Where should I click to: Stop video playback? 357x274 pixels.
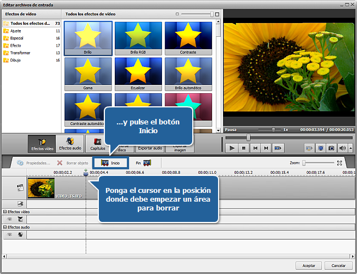click(x=243, y=148)
